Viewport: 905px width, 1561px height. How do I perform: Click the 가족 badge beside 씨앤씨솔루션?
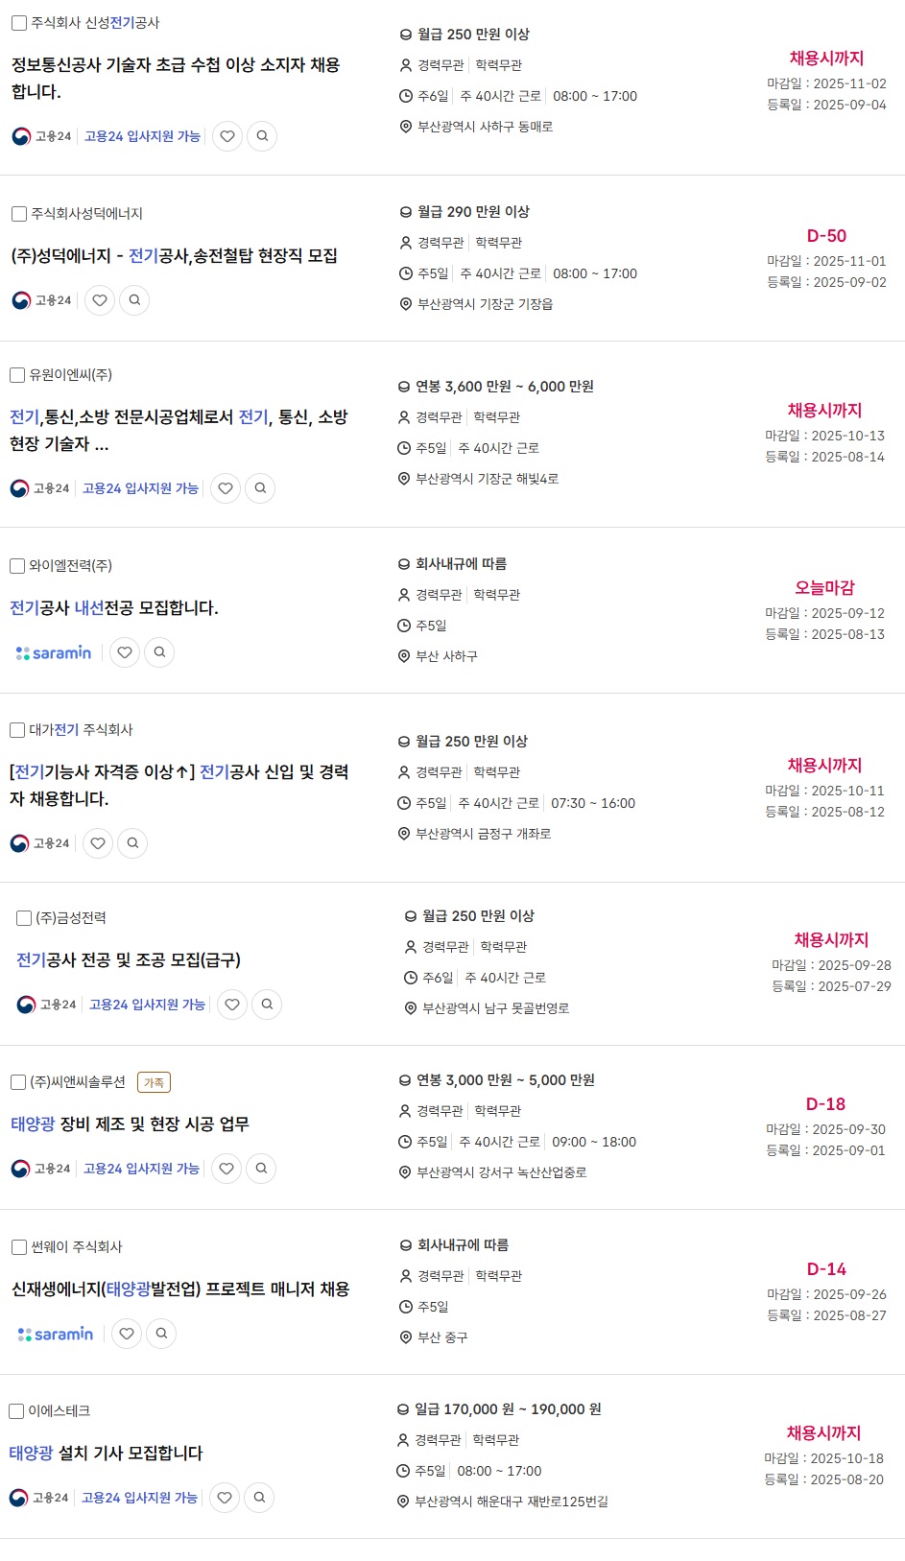154,1082
